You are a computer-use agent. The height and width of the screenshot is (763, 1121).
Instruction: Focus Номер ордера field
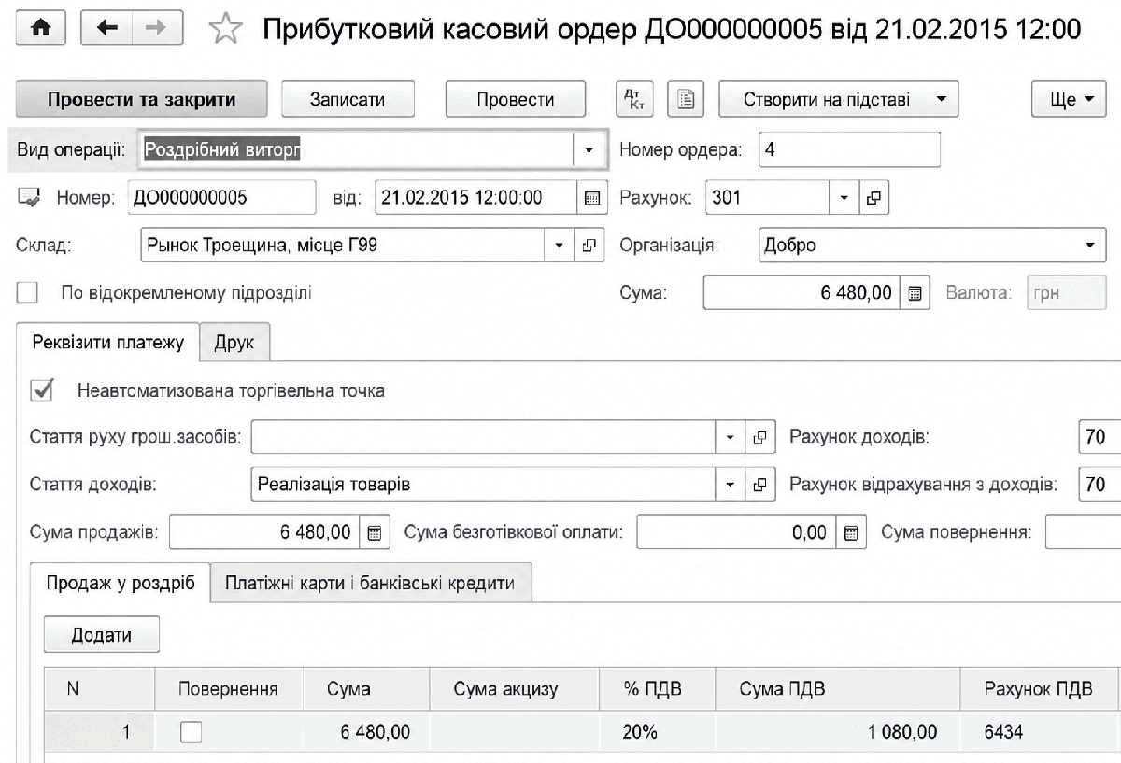pos(849,150)
